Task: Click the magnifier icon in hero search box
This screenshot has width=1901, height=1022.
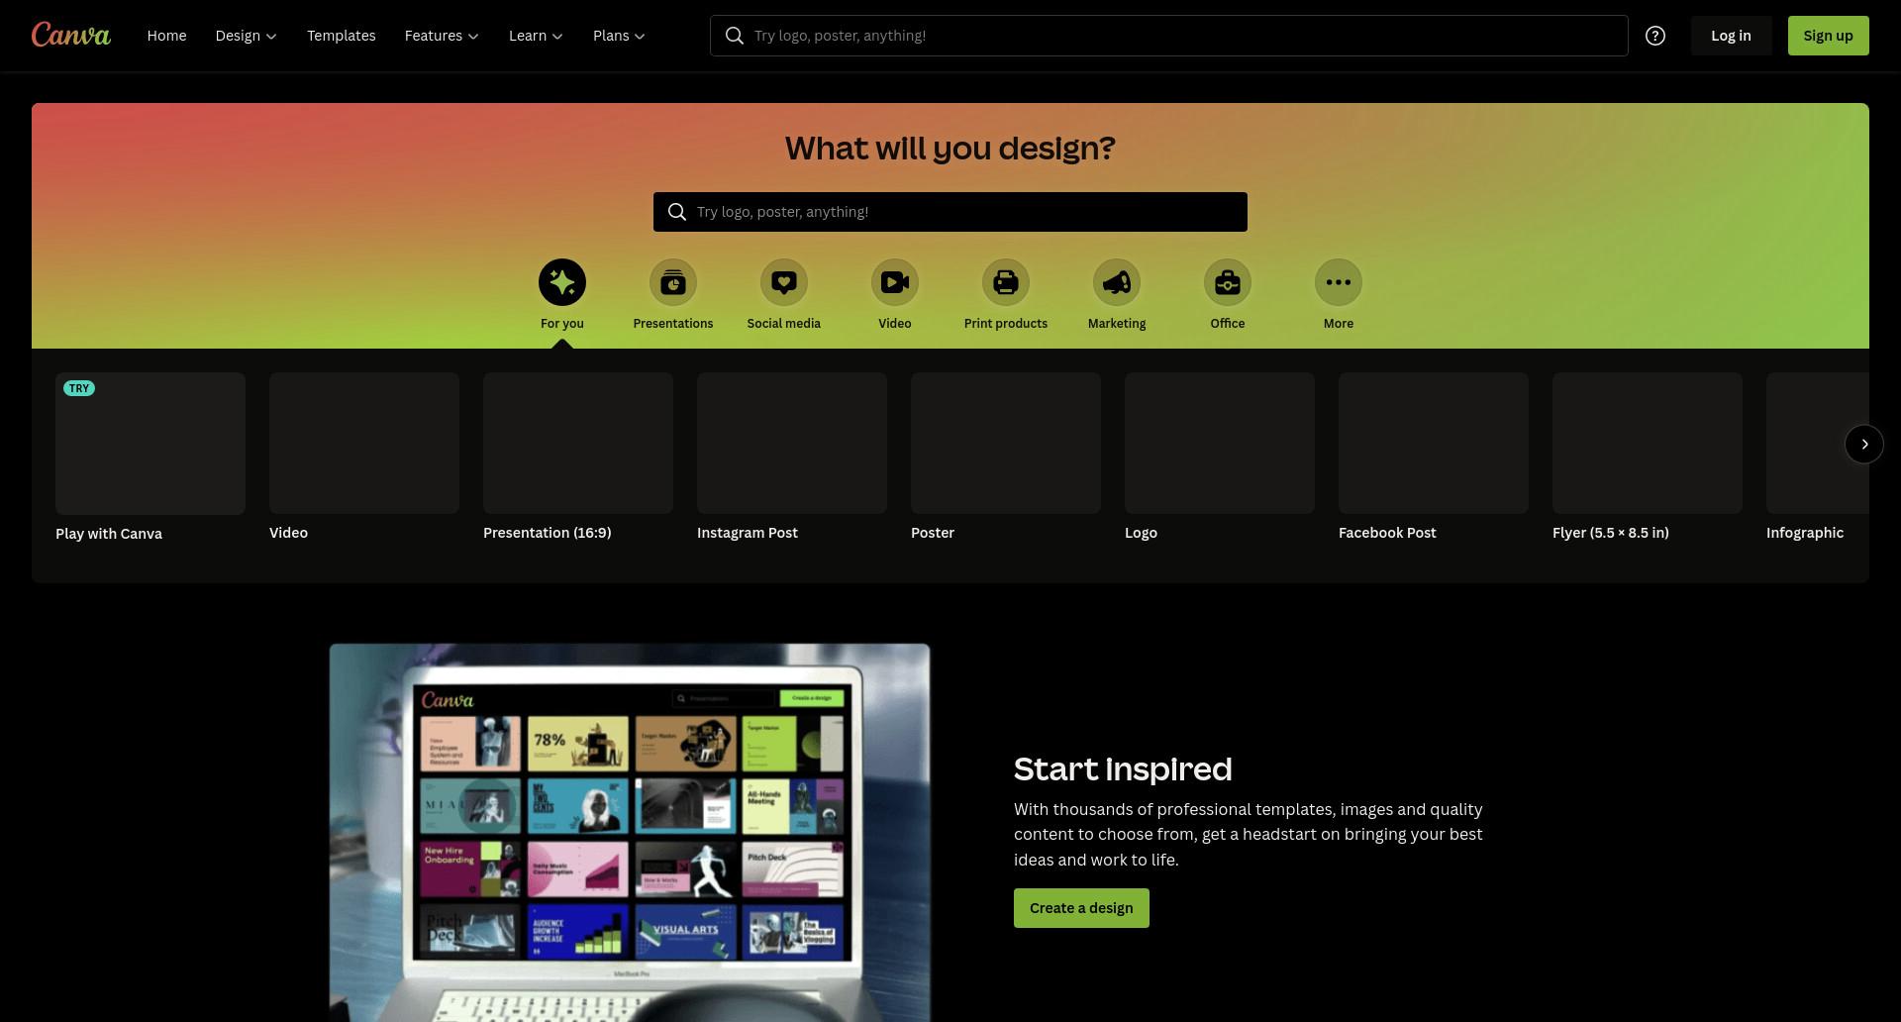Action: (677, 212)
